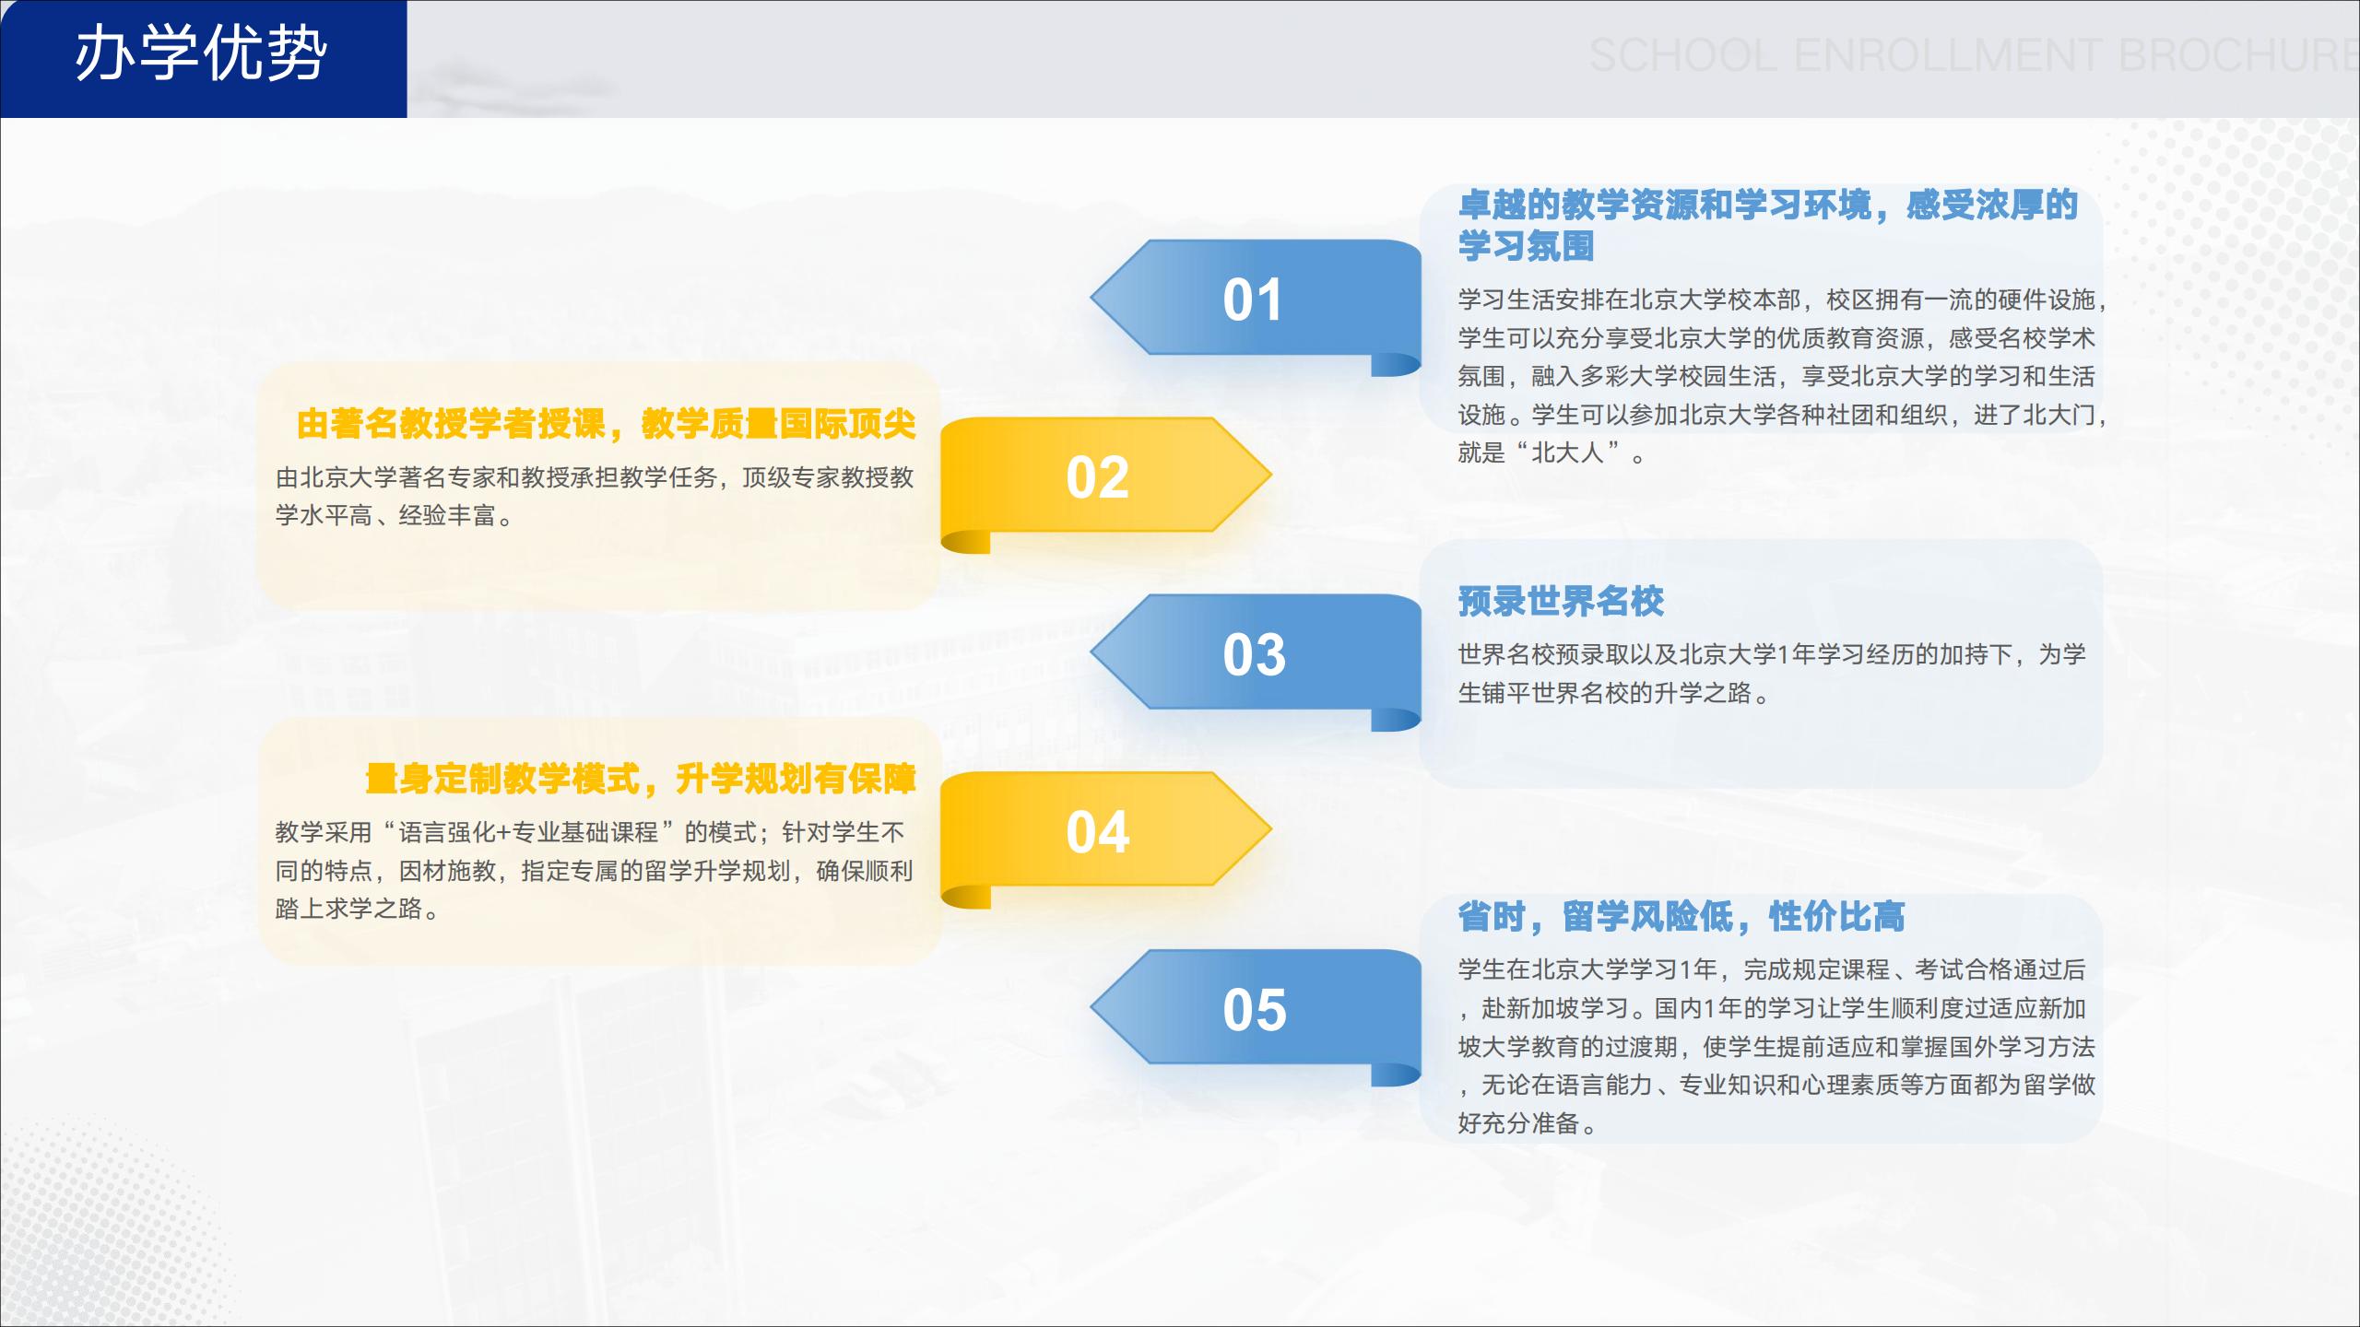Select heading 由著名教授学者授课，教学质量国际顶尖
Image resolution: width=2360 pixels, height=1327 pixels.
click(x=606, y=424)
